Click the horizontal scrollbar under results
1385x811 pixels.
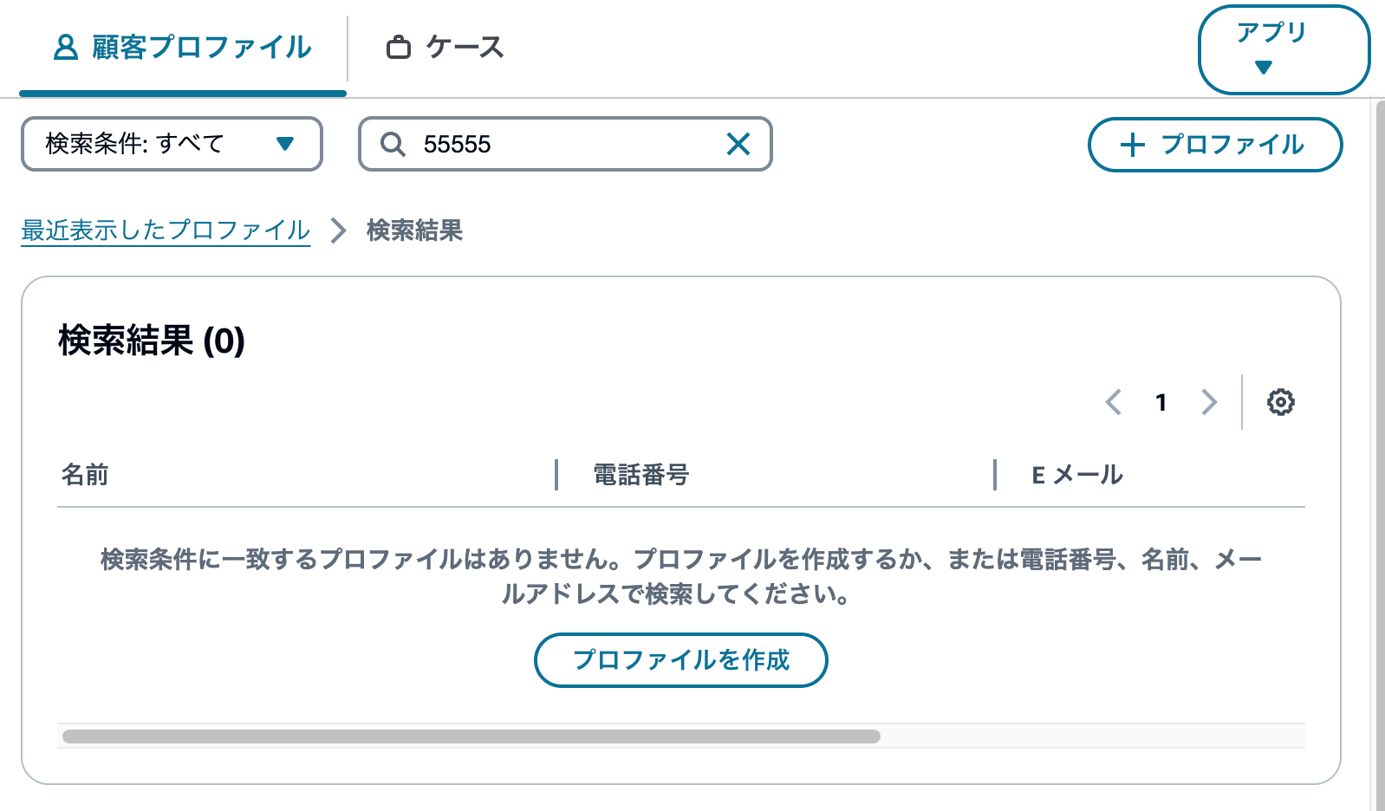(471, 736)
